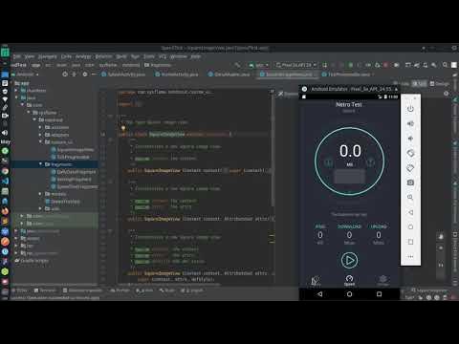Expand the manifests folder arrow
Viewport: 459px width, 344px height.
tap(16, 91)
